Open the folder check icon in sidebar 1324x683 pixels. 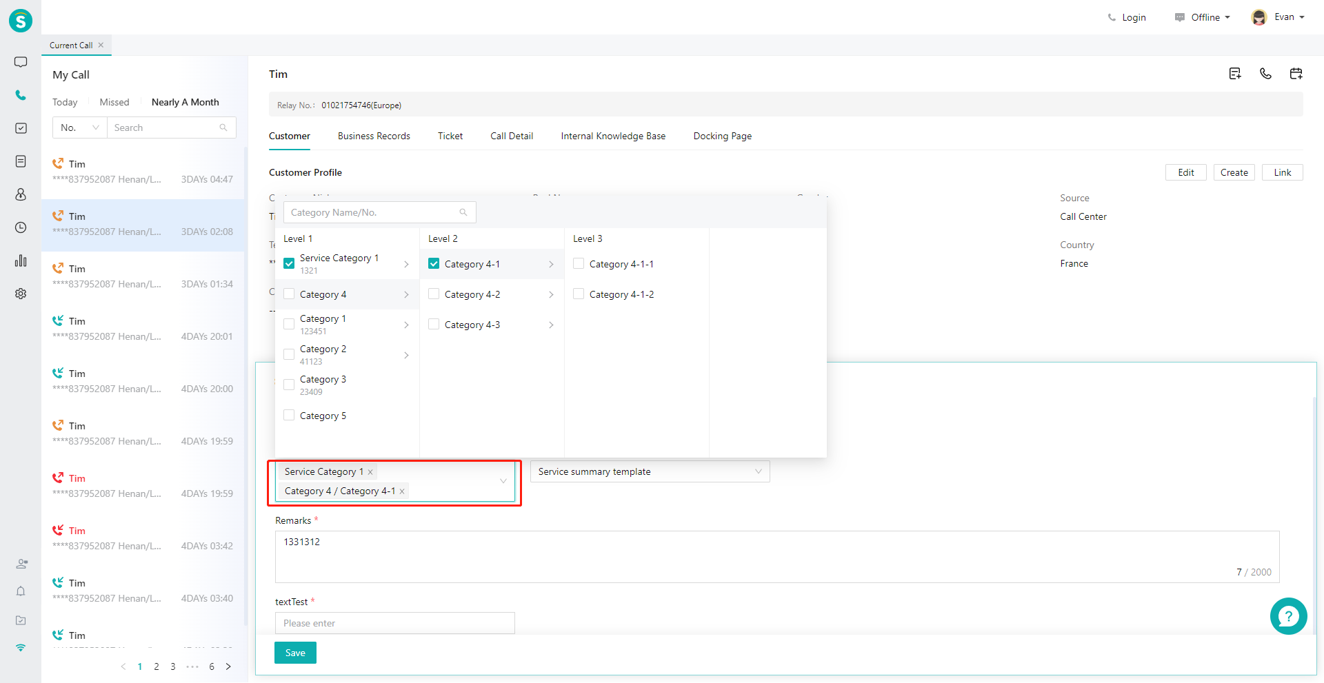(21, 620)
